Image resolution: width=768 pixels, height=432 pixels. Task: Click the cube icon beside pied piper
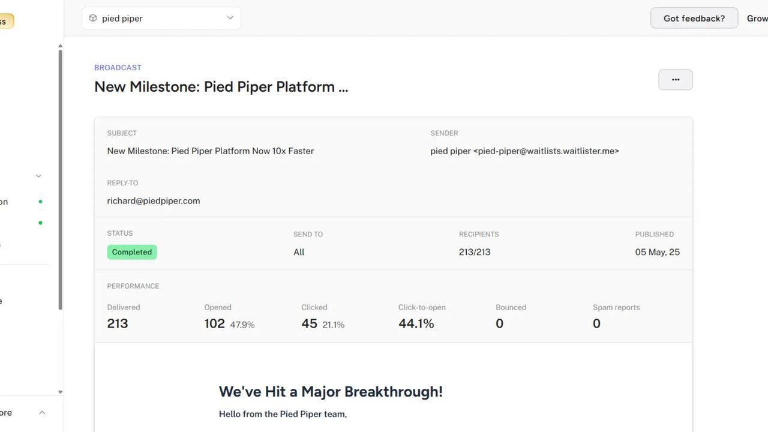point(93,18)
